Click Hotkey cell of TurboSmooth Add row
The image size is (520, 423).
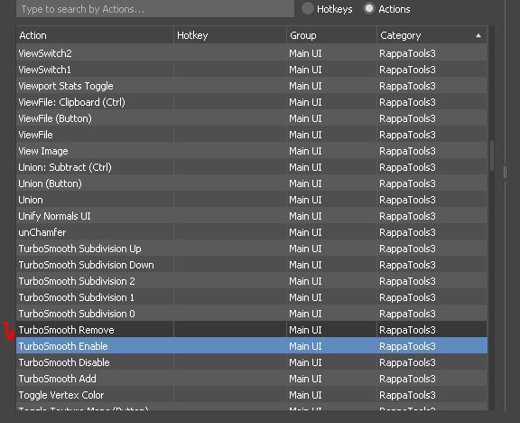pos(230,379)
